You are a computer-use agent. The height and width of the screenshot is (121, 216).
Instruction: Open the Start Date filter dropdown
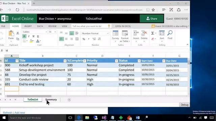click(x=164, y=61)
